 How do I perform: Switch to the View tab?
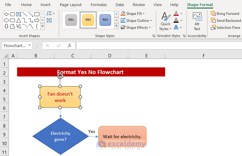158,5
